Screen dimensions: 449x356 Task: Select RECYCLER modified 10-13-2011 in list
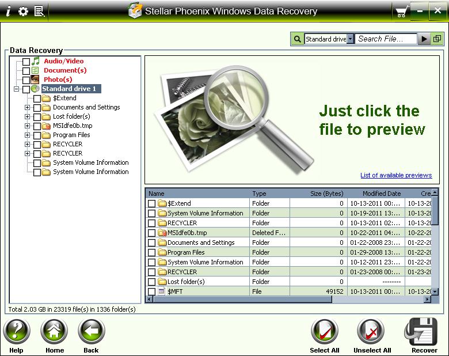coord(288,223)
